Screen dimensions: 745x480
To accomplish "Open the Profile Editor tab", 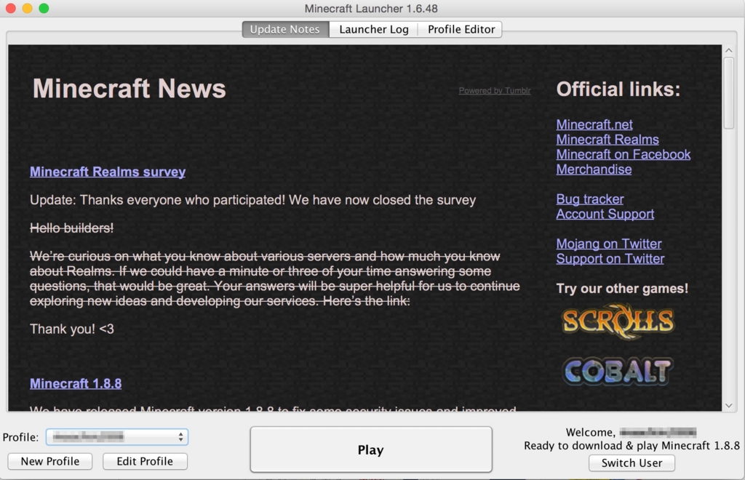I will pos(461,29).
